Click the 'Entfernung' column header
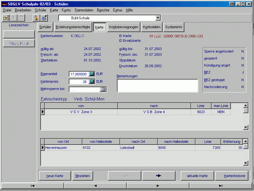Screen dimensions: 254x191 [x=232, y=142]
